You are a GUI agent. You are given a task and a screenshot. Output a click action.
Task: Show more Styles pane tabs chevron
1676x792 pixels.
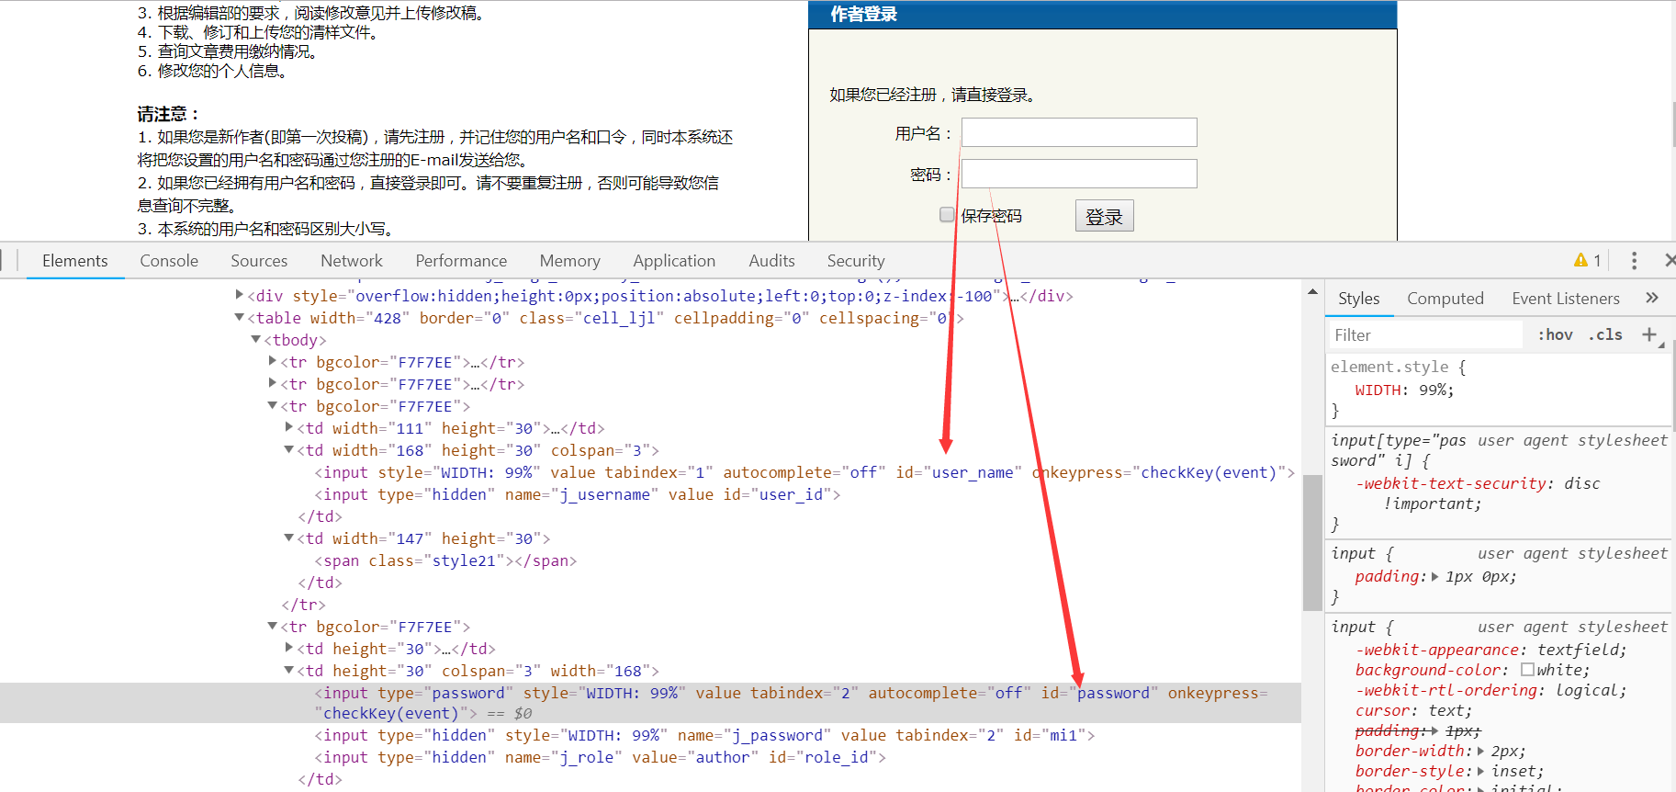pyautogui.click(x=1652, y=298)
